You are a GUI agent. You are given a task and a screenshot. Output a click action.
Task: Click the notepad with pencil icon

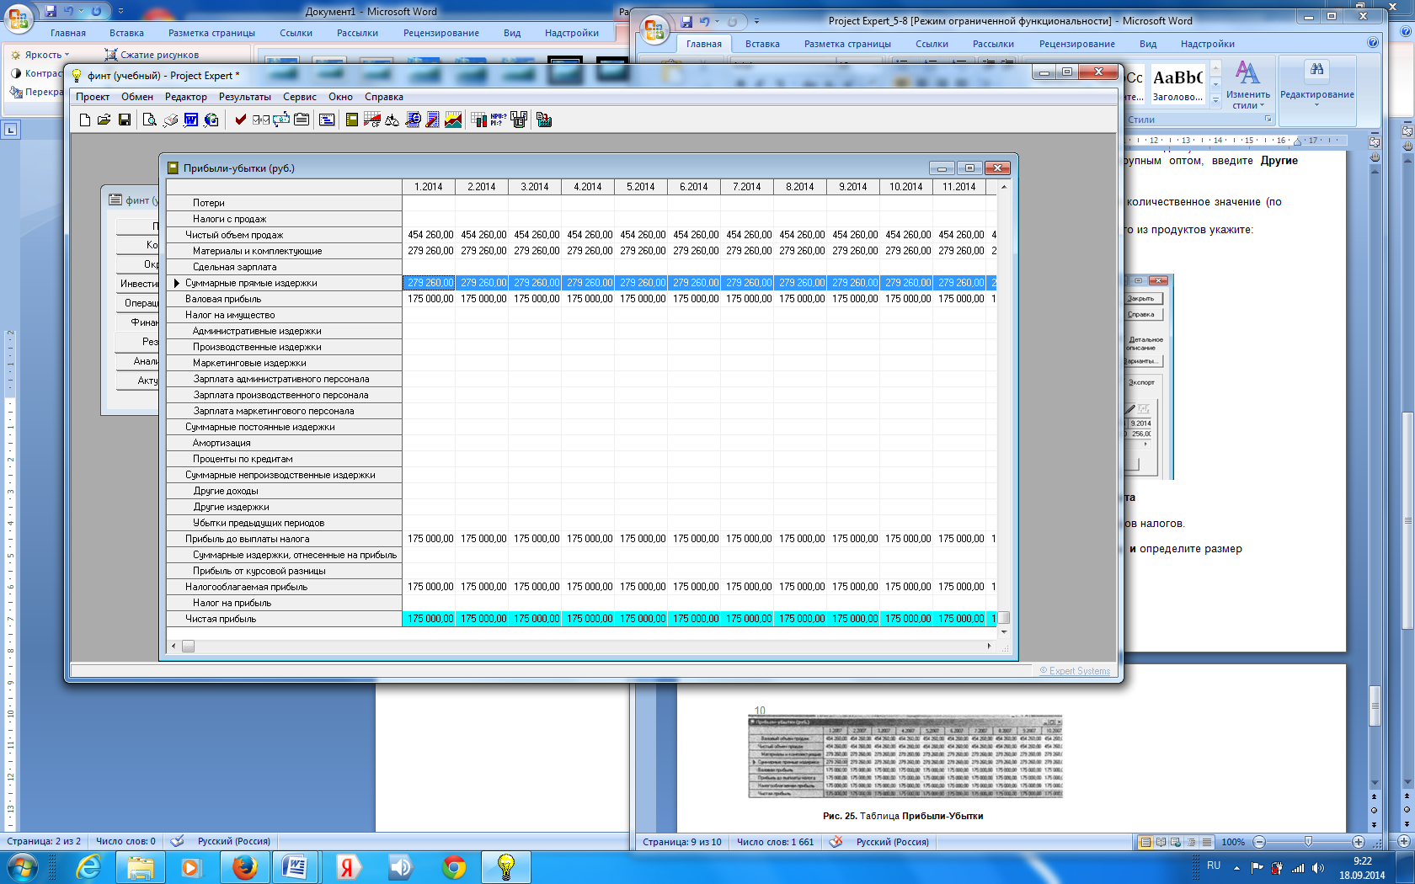[433, 120]
